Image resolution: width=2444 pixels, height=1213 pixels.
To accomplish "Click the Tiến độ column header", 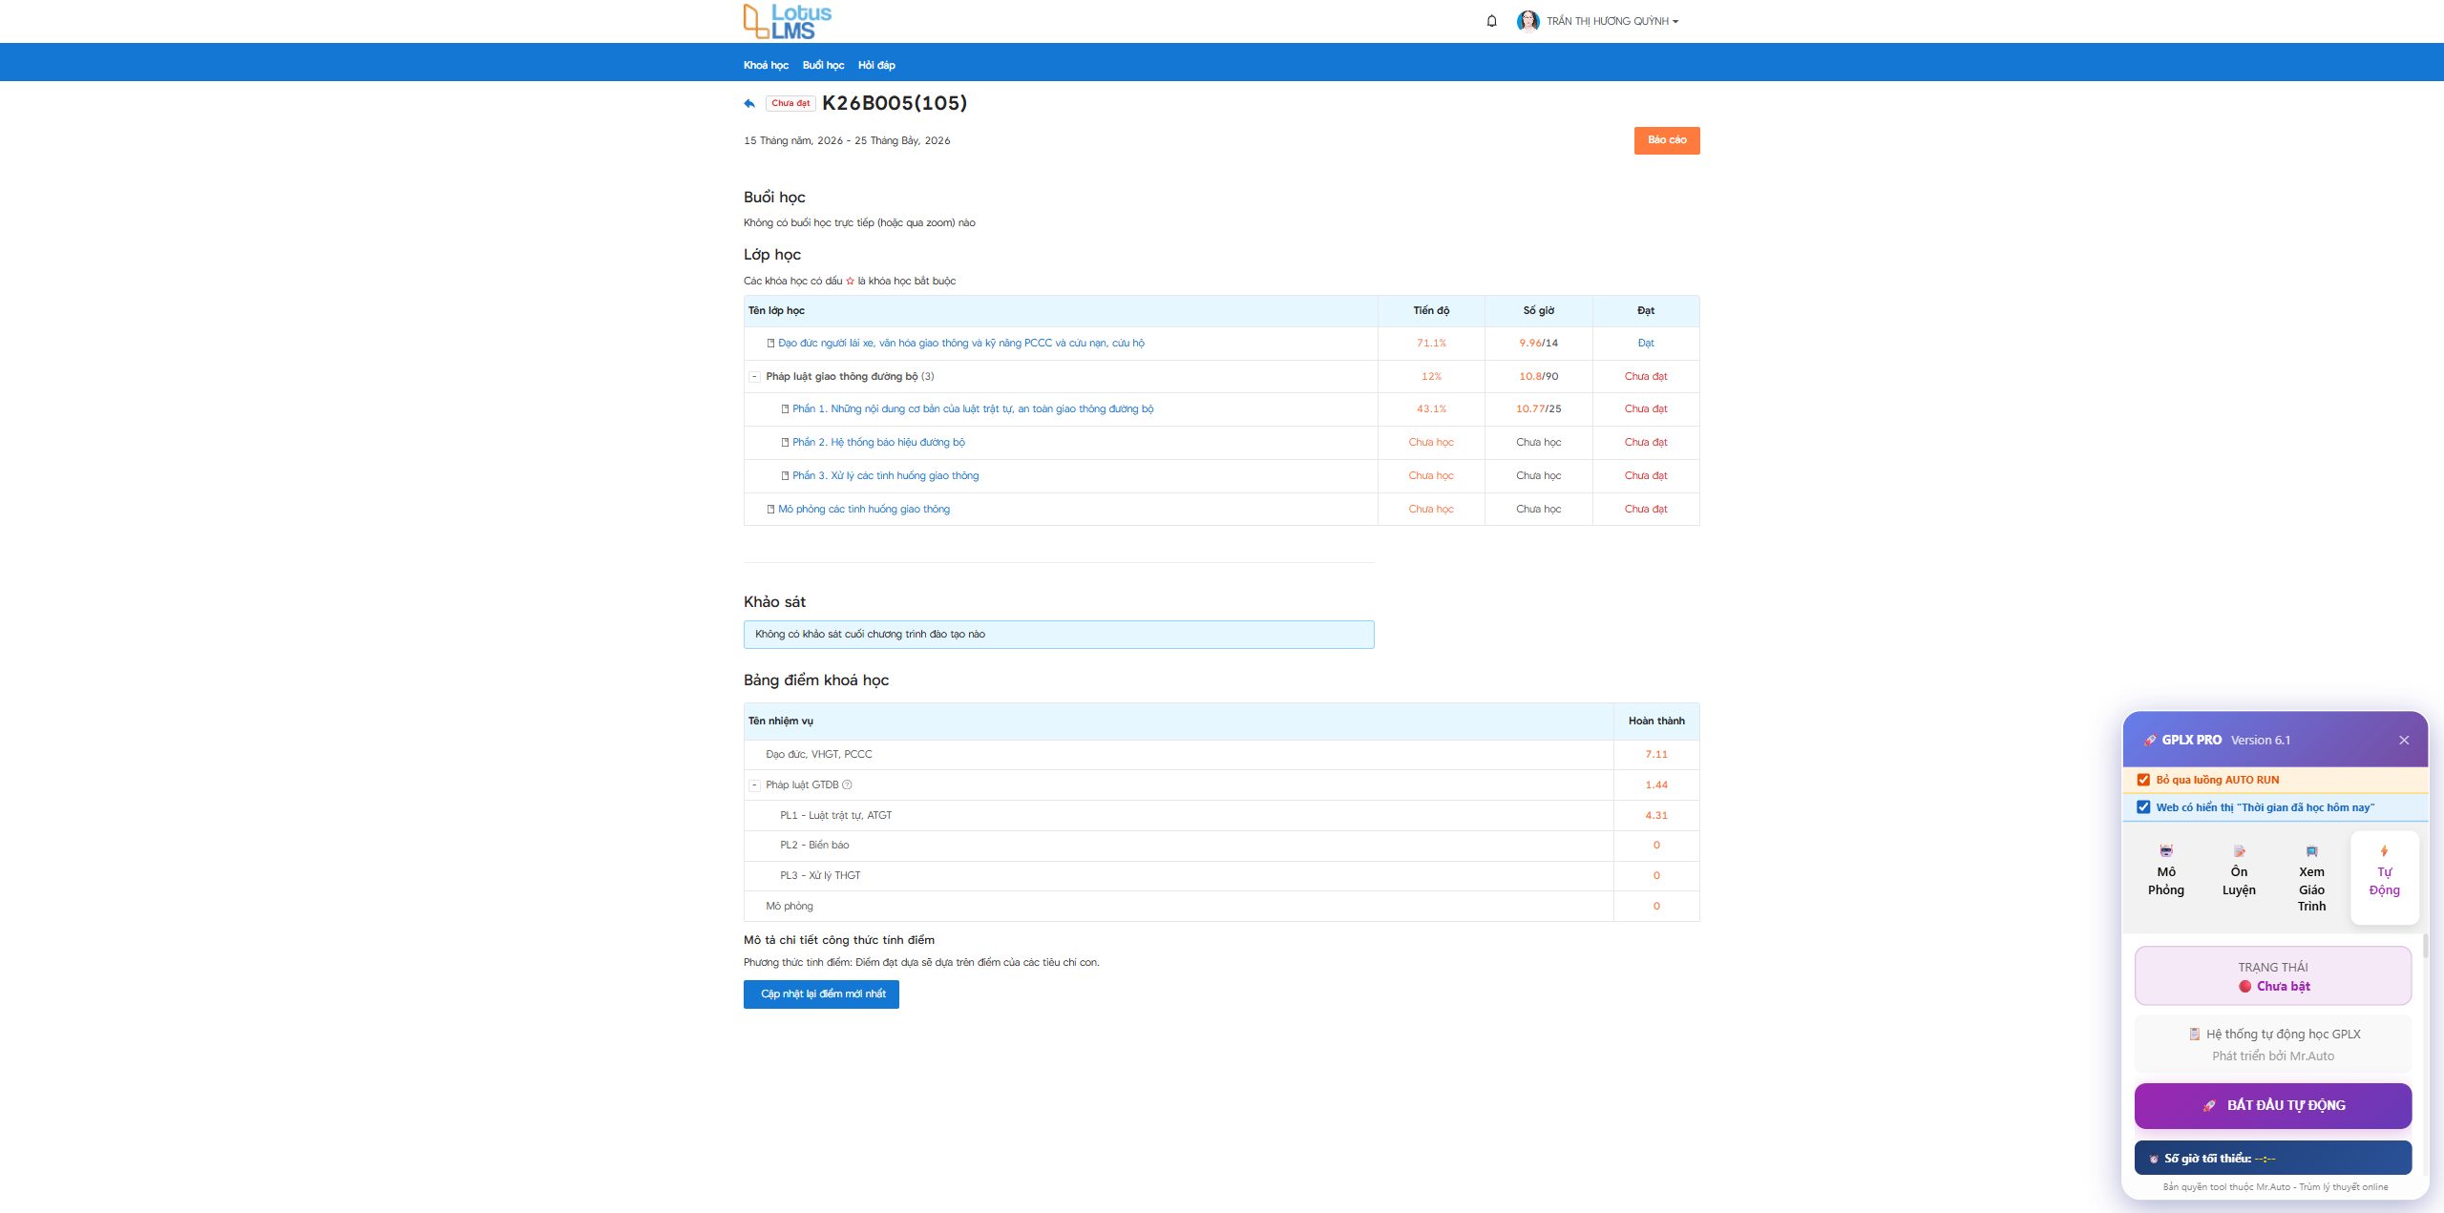I will tap(1431, 311).
